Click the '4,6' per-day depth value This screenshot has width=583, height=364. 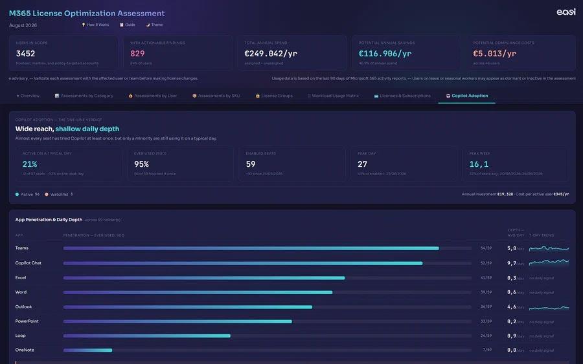coord(512,307)
